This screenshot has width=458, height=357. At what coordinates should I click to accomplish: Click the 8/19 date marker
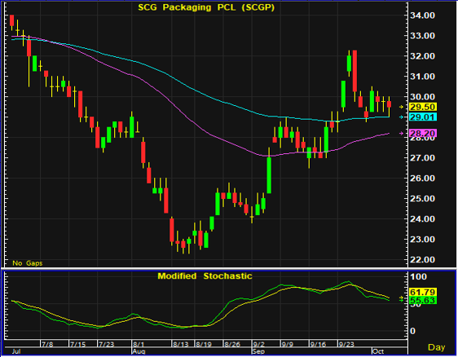(204, 344)
